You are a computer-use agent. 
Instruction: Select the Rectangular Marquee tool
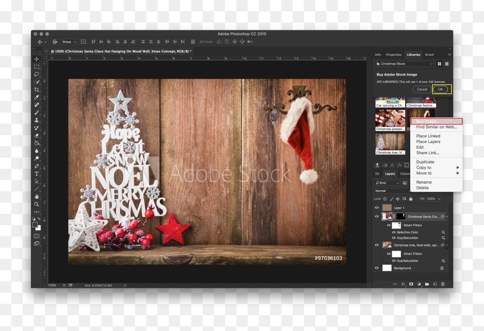(x=37, y=66)
